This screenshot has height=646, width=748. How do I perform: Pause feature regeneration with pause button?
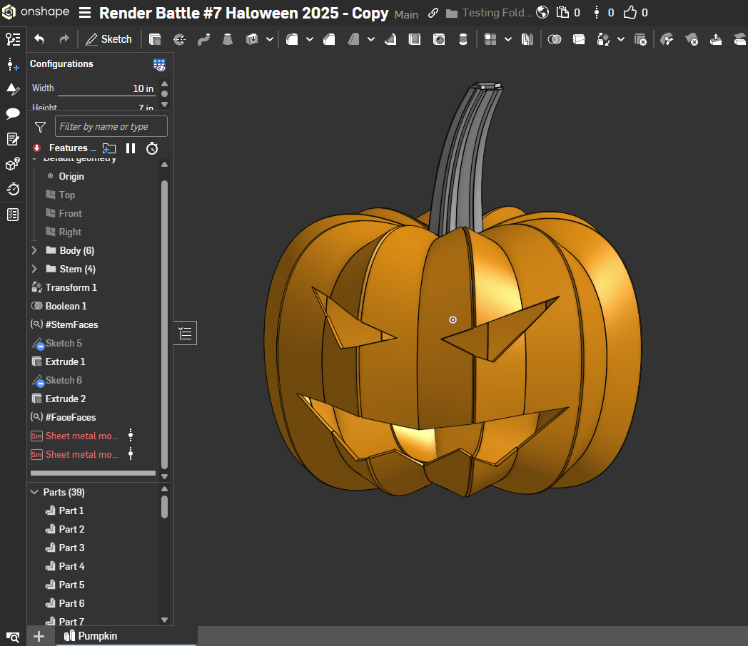point(131,148)
